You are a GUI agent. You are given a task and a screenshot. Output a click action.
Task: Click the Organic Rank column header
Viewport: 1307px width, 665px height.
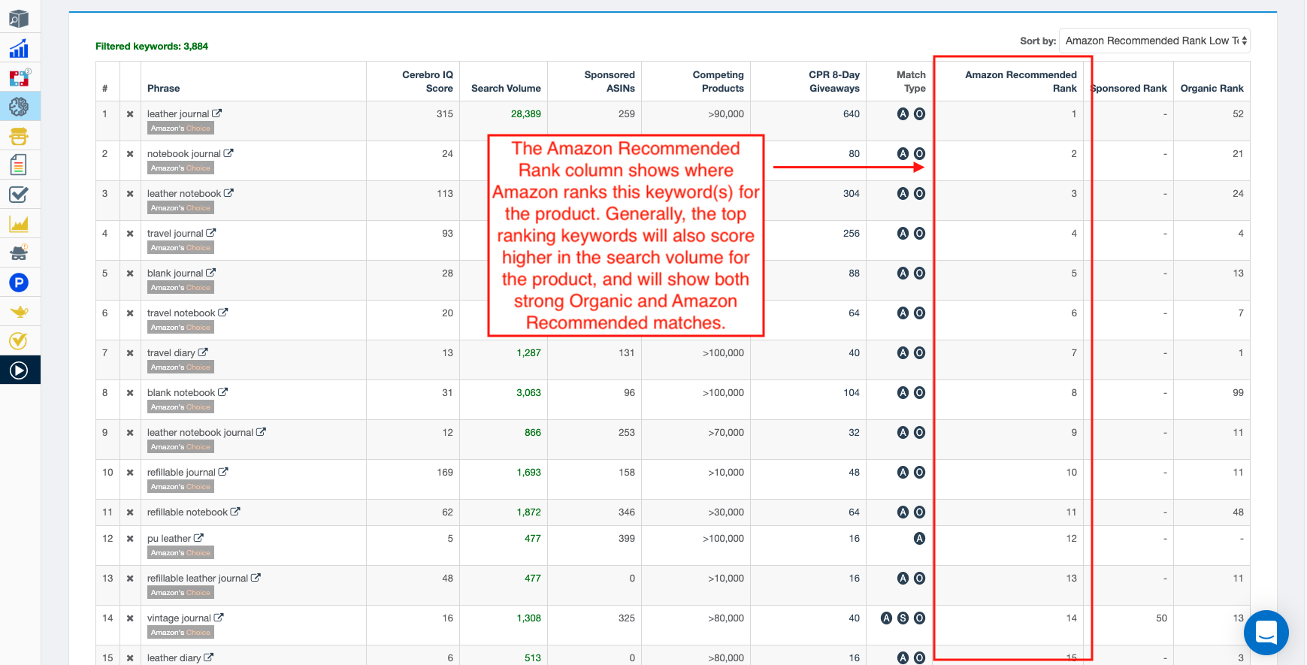click(x=1211, y=88)
